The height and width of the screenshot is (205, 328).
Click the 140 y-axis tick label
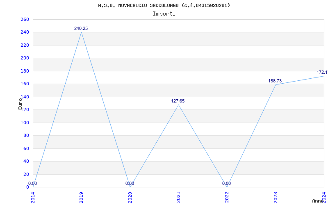coord(25,97)
